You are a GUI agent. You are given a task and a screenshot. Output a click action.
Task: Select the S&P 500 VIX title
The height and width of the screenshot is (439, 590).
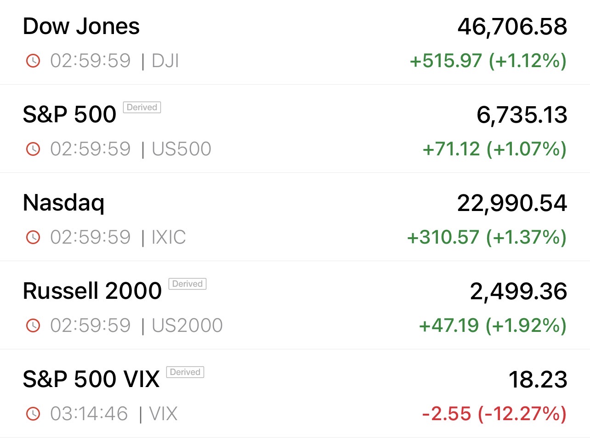91,379
